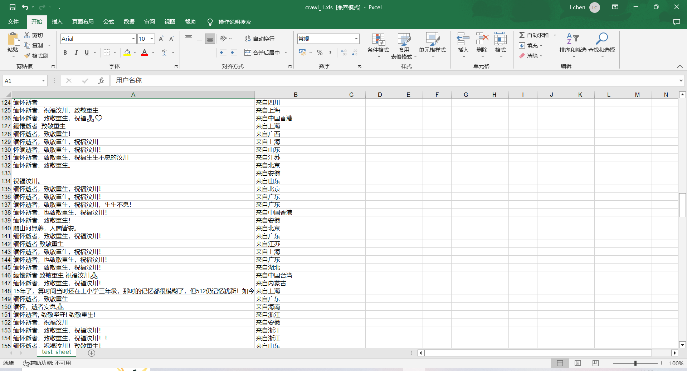Open Sort and Filter (排序和筛选)
The height and width of the screenshot is (371, 687).
(x=573, y=45)
